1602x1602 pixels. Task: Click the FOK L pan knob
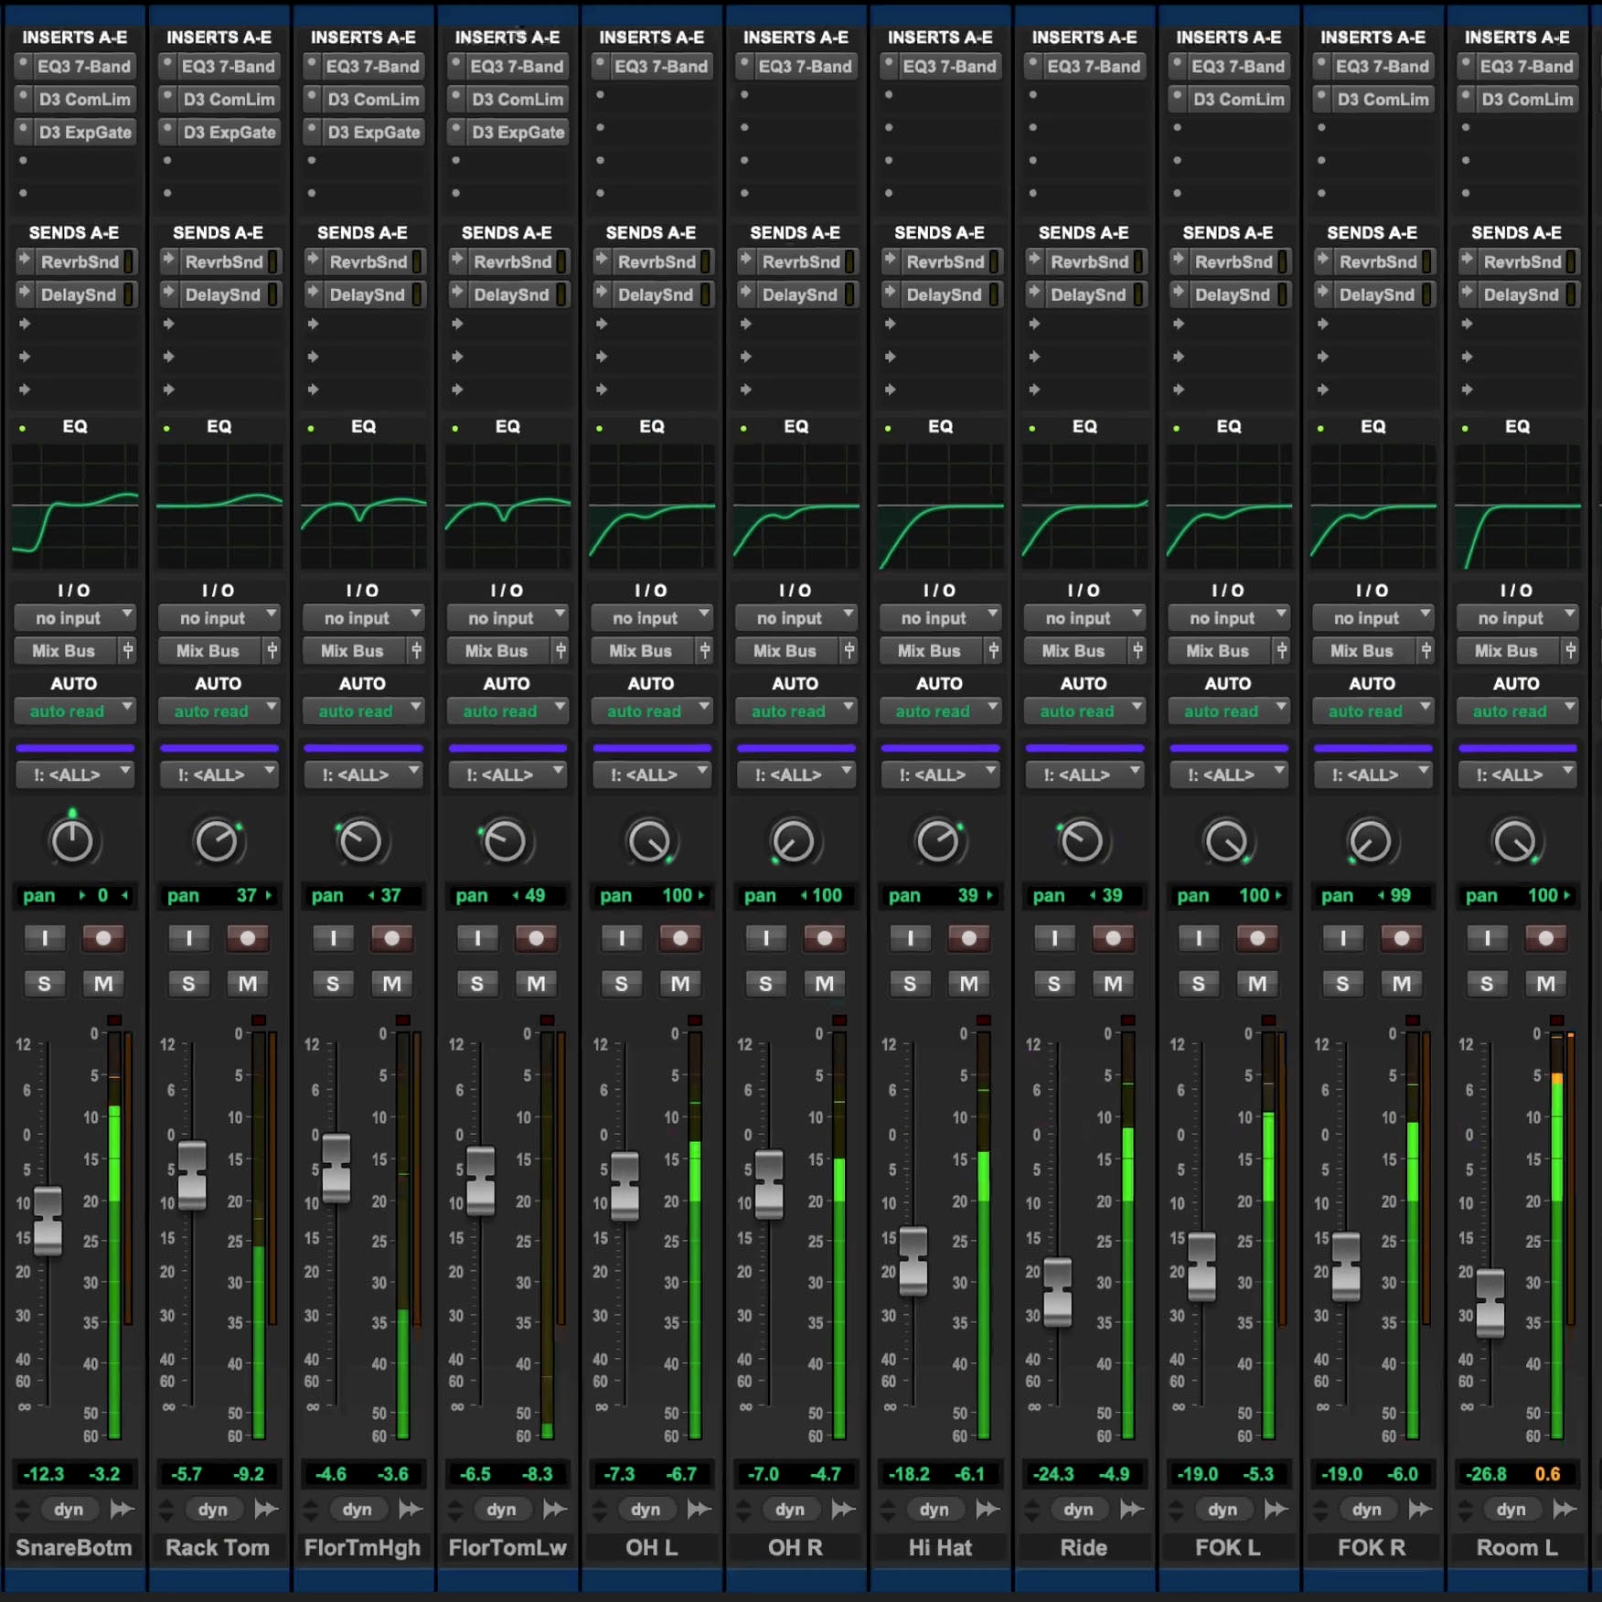[x=1226, y=841]
